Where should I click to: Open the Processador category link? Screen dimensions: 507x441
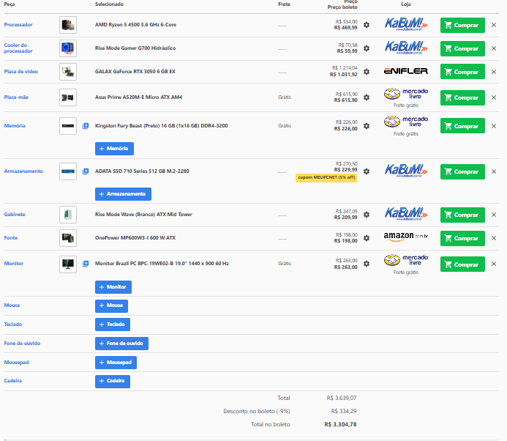18,25
